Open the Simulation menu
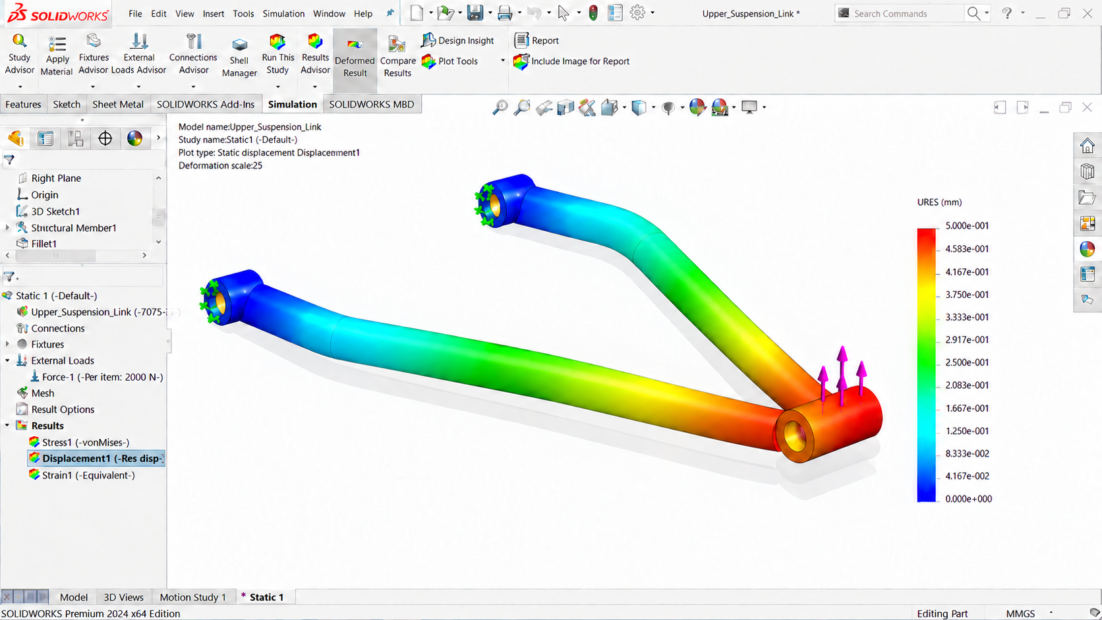This screenshot has width=1102, height=620. click(283, 13)
